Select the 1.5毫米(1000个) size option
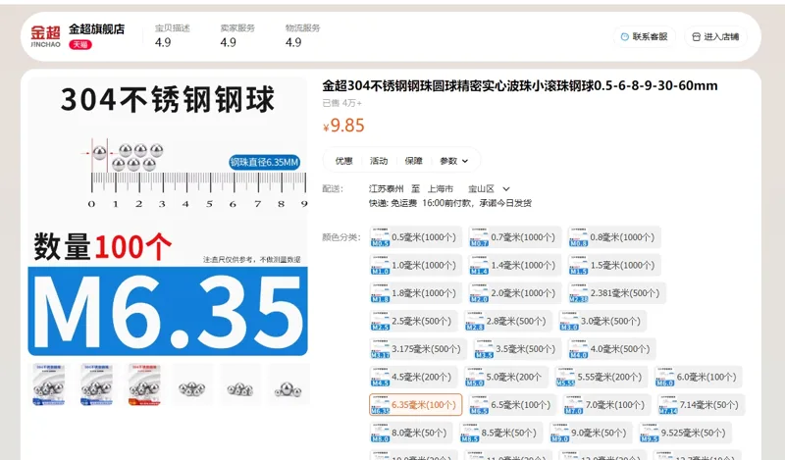The width and height of the screenshot is (785, 460). coord(614,265)
